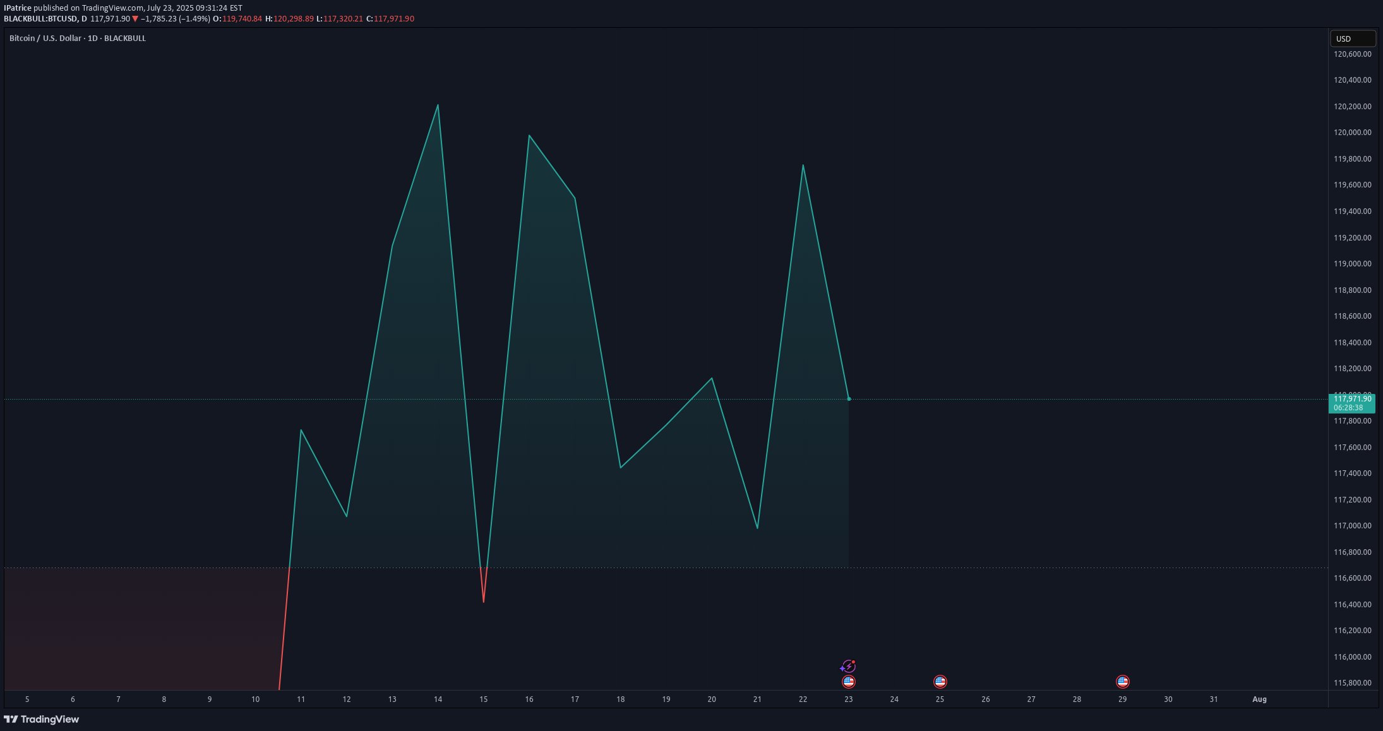
Task: Click date 22 on the time axis
Action: pyautogui.click(x=803, y=699)
